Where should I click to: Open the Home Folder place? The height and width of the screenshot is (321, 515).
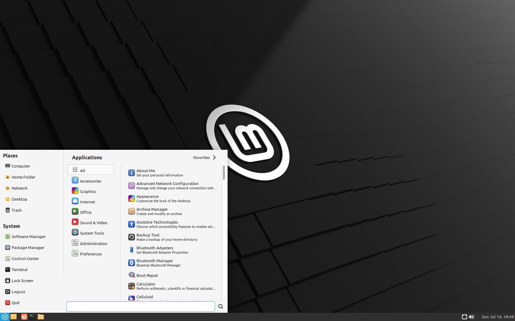tap(20, 177)
